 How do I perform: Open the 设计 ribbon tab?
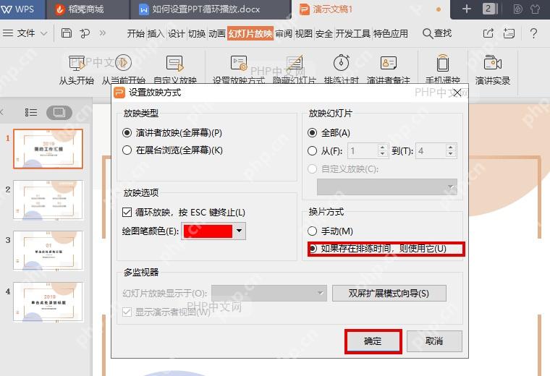click(176, 34)
